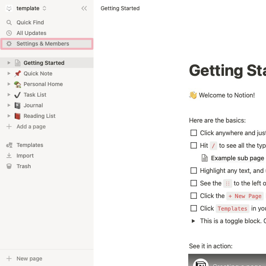Image resolution: width=266 pixels, height=266 pixels.
Task: Open the Import option
Action: pos(47,156)
